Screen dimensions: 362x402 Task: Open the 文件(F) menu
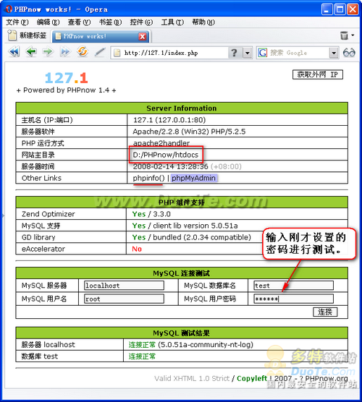[x=17, y=22]
